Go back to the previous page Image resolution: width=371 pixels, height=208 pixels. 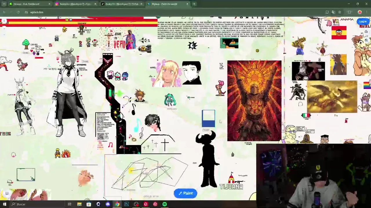4,12
